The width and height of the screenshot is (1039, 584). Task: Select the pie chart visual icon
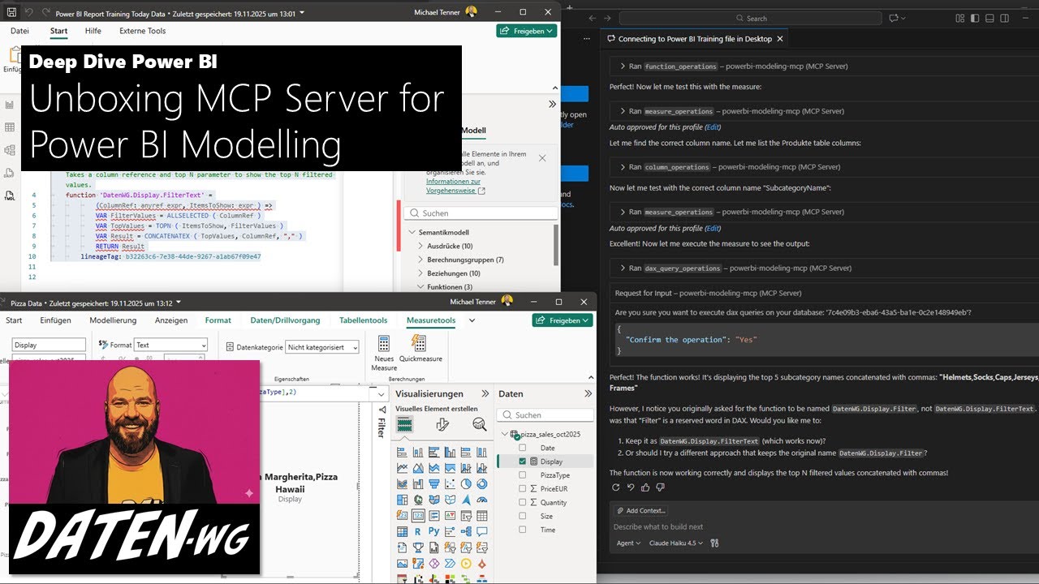pyautogui.click(x=466, y=484)
